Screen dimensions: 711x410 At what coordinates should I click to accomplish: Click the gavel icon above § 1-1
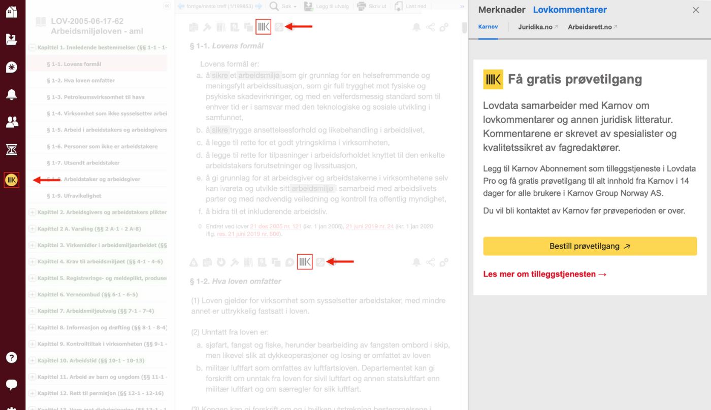[x=207, y=27]
